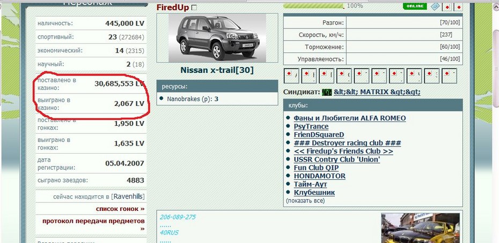The image size is (499, 243).
Task: Click the acceleration value [70/100]
Action: pyautogui.click(x=450, y=22)
